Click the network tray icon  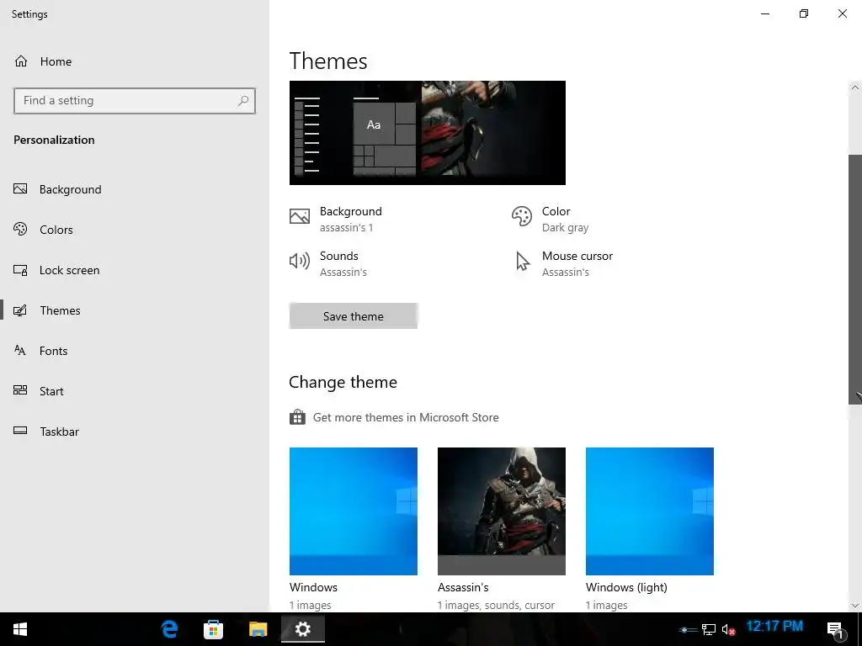coord(709,629)
